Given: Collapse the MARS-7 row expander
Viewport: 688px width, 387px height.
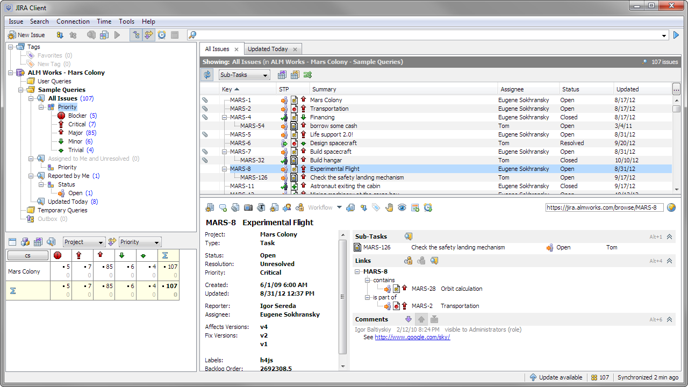Looking at the screenshot, I should click(x=225, y=152).
